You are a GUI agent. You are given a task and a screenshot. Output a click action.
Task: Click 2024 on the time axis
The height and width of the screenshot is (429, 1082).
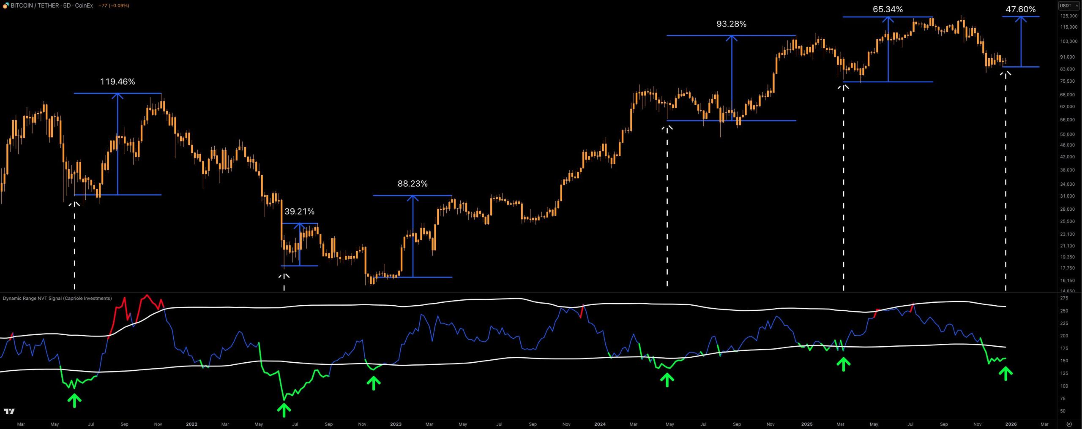(x=600, y=424)
